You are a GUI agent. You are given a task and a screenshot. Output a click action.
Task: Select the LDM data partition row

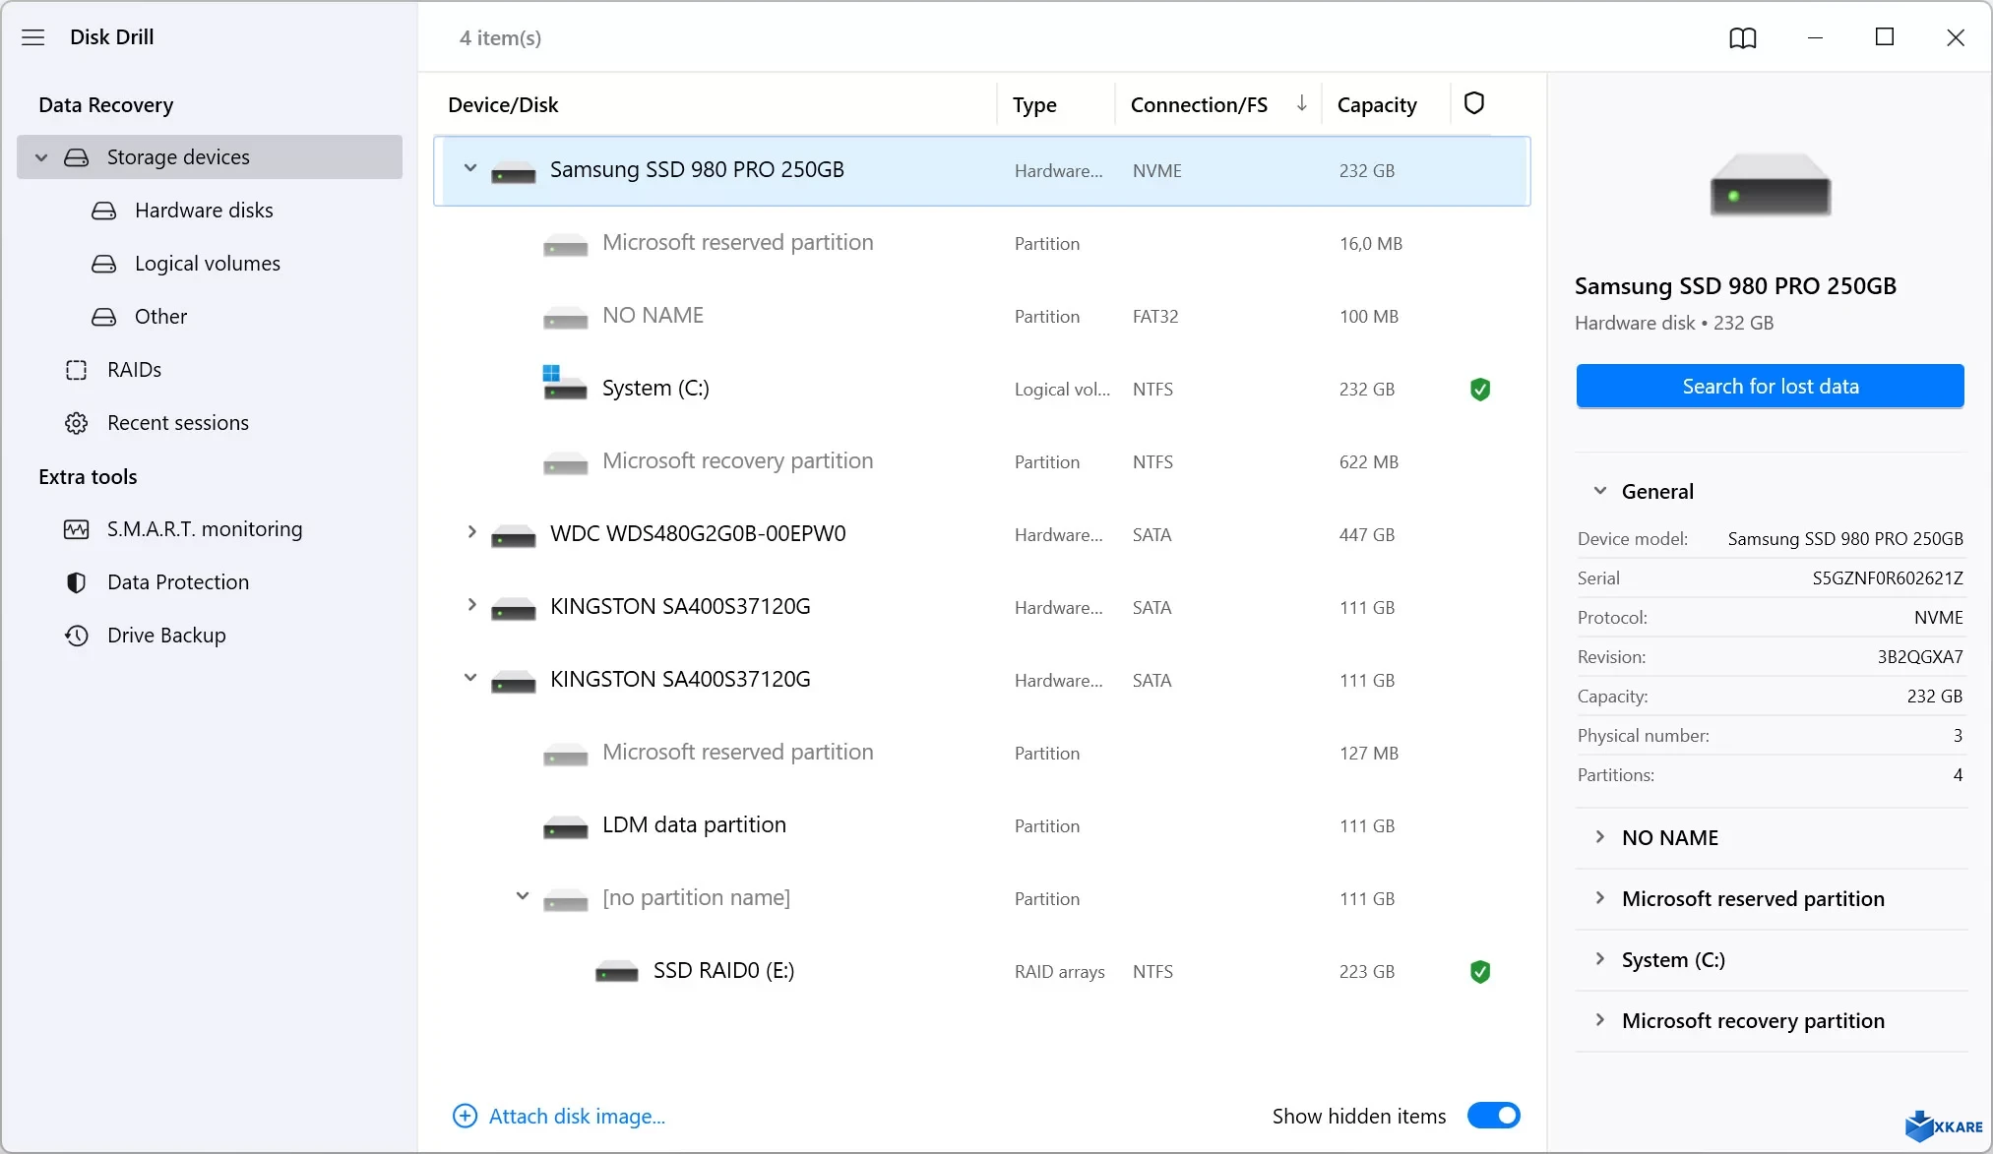[x=982, y=826]
